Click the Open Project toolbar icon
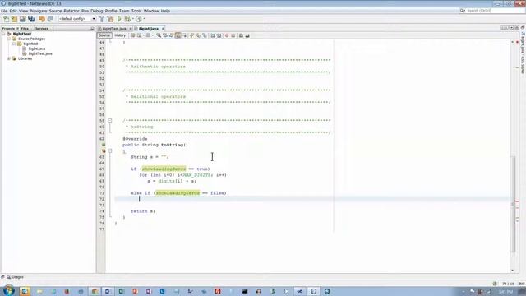 [22, 19]
